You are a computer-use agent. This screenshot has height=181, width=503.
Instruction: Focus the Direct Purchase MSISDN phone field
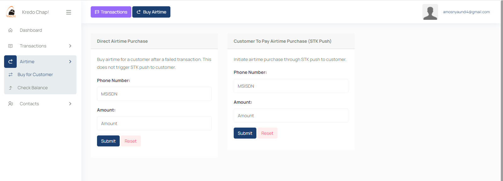pos(154,94)
